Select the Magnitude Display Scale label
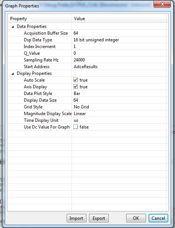This screenshot has height=228, width=175. 48,113
